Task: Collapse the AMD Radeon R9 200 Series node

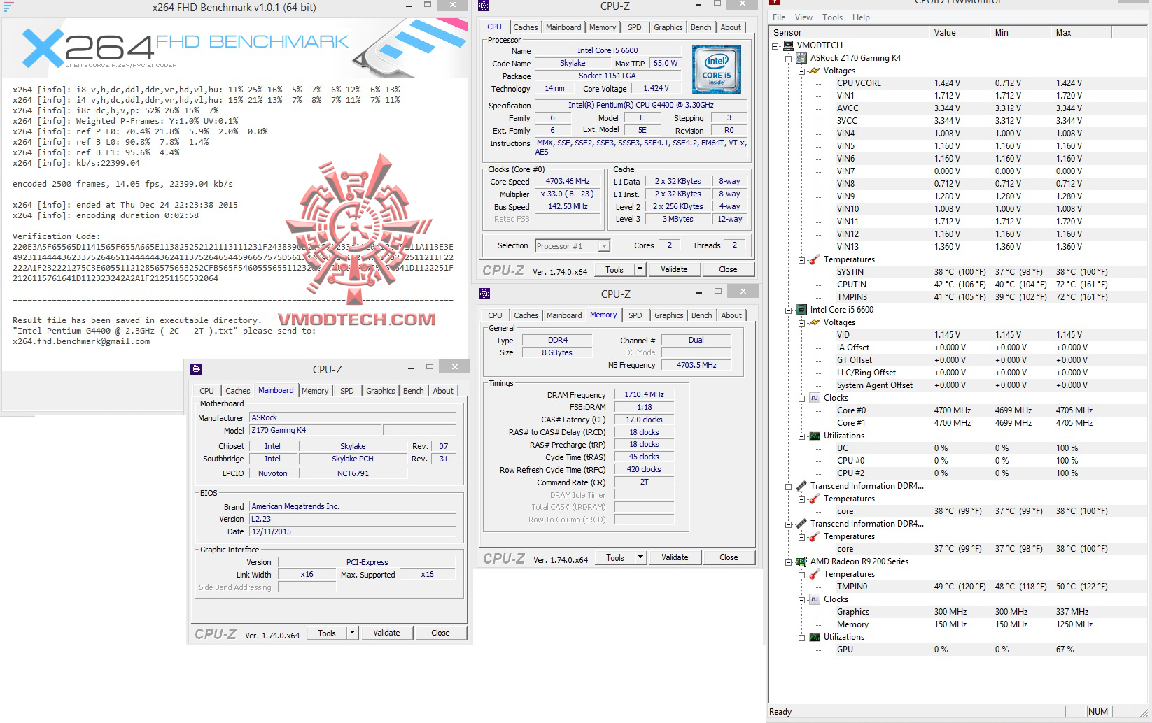Action: (x=789, y=562)
